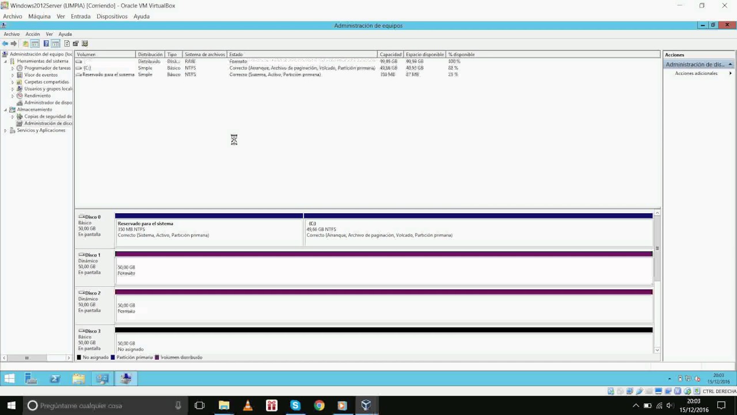Click the Sistema de archivos column header
Screen dimensions: 737x415
coord(204,54)
